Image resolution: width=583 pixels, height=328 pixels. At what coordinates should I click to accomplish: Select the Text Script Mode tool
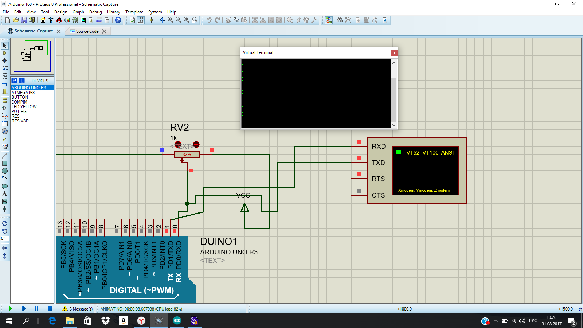(5, 76)
